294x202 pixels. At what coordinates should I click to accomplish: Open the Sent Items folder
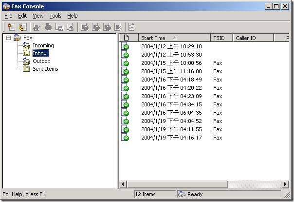pos(45,69)
